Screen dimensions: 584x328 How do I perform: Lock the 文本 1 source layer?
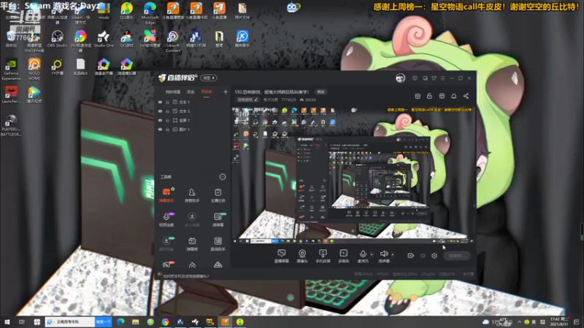(x=167, y=102)
